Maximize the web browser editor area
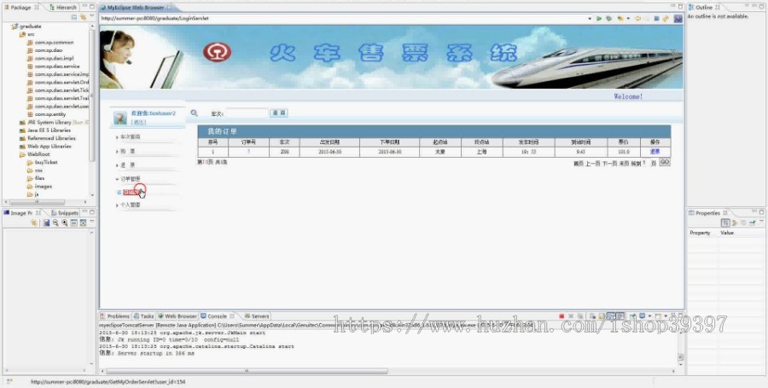The height and width of the screenshot is (388, 768). (x=680, y=7)
